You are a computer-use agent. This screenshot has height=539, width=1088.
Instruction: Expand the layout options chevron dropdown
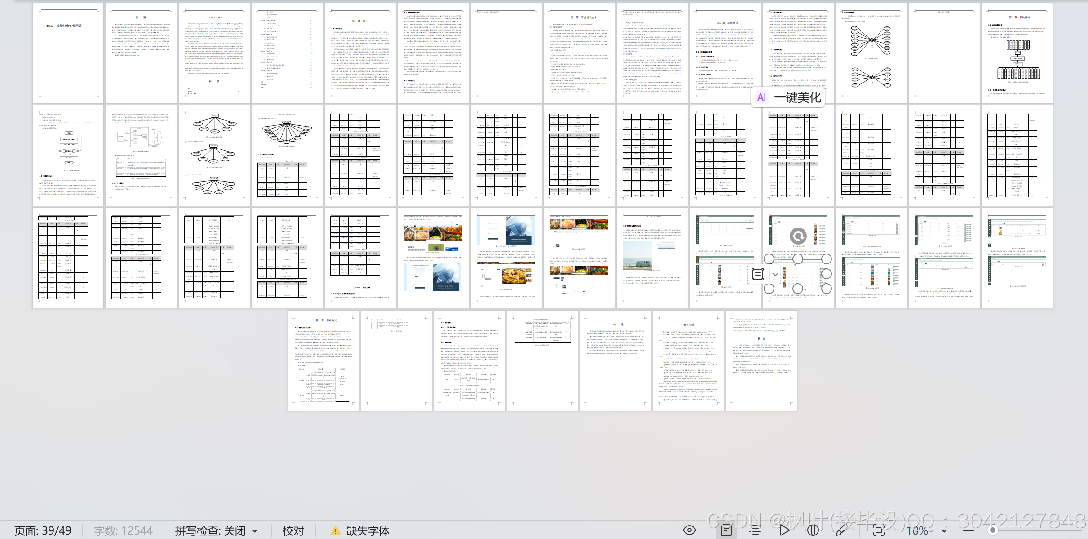point(775,274)
